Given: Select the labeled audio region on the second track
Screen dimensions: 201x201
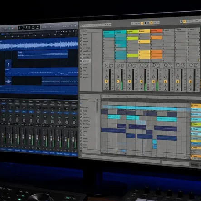Looking at the screenshot, I should [x=43, y=54].
